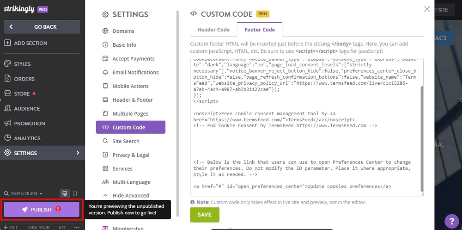Expand the Settings submenu chevron

click(78, 153)
